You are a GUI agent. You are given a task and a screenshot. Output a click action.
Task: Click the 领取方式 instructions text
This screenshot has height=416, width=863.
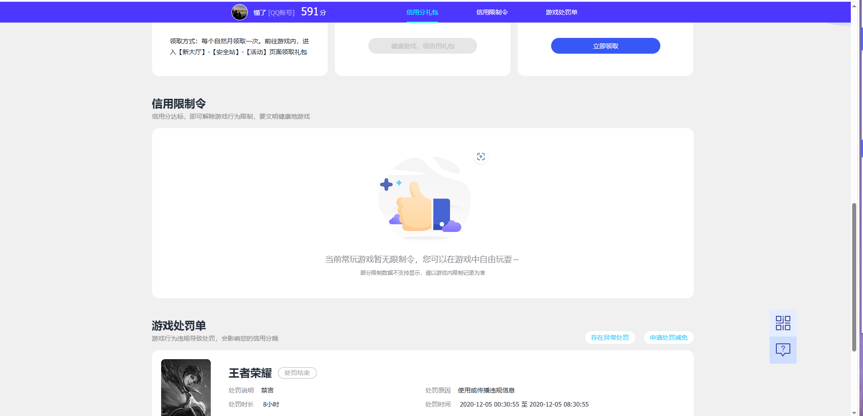[x=239, y=46]
